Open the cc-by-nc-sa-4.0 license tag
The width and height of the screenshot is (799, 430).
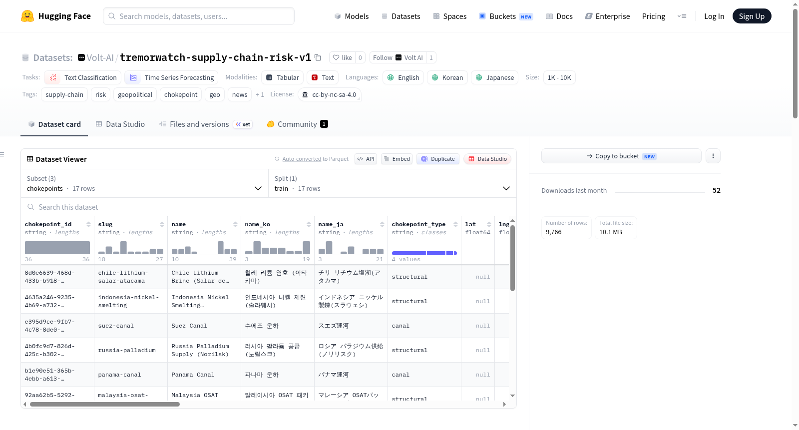point(330,94)
